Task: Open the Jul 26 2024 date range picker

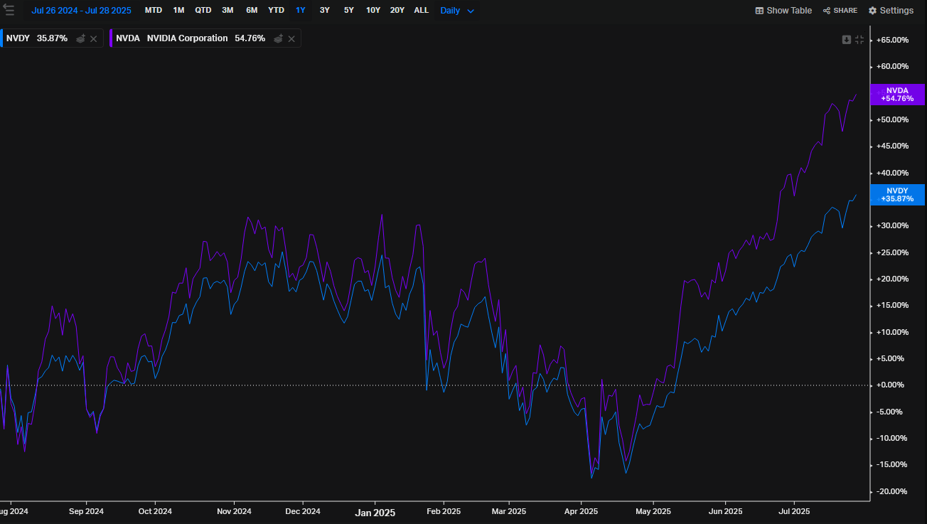Action: (x=80, y=10)
